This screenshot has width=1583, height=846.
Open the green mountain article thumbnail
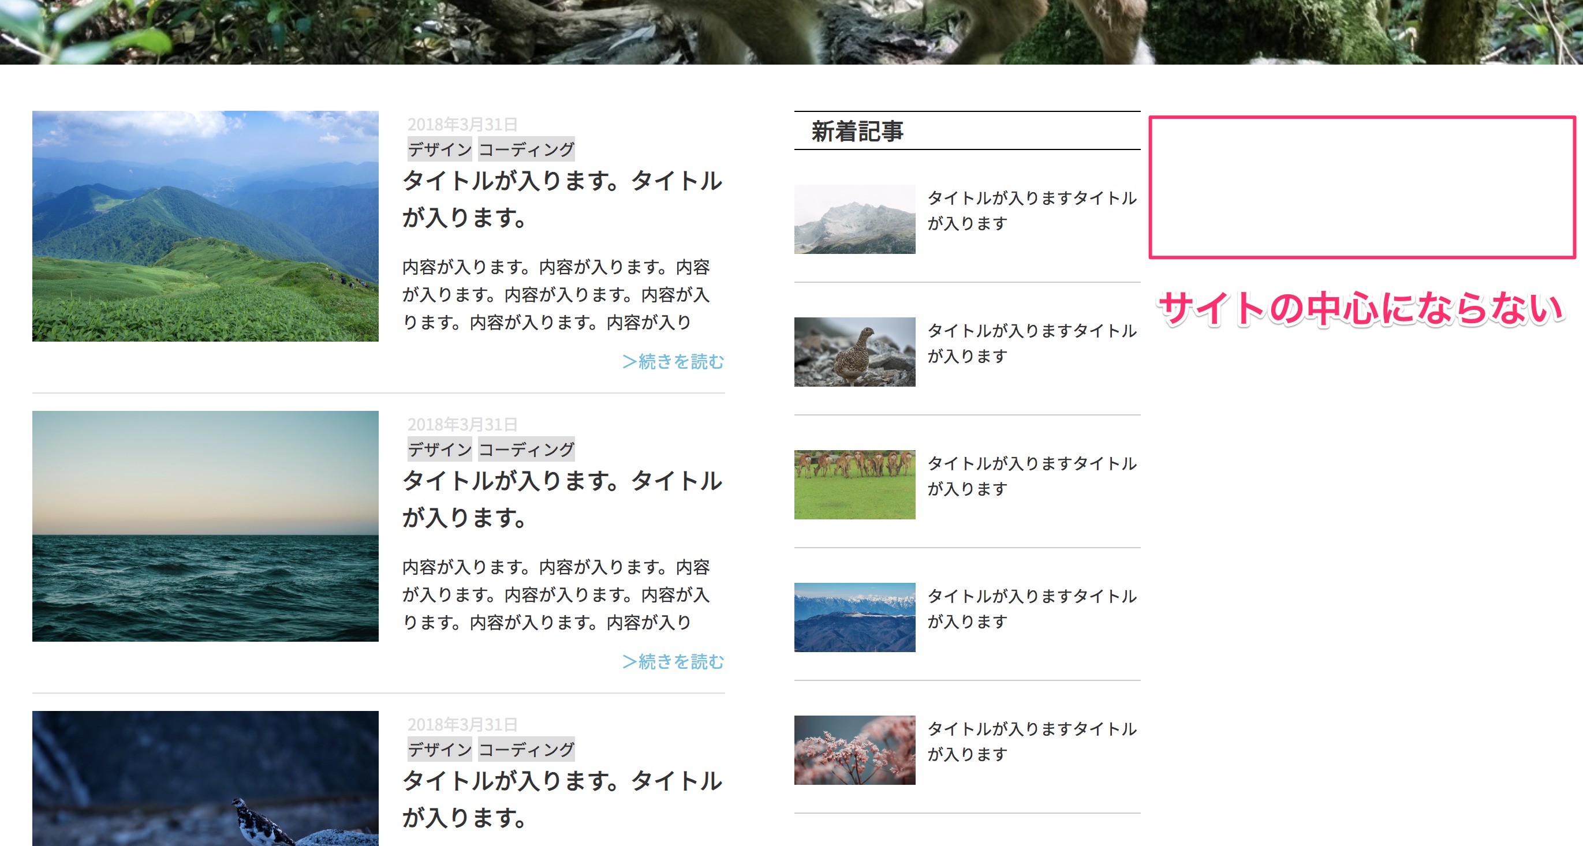(206, 226)
